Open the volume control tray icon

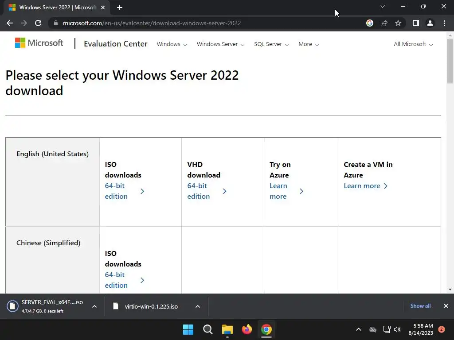(x=397, y=329)
